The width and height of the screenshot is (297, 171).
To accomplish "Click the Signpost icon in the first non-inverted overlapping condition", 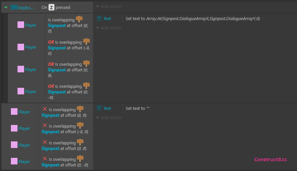I will [79, 19].
